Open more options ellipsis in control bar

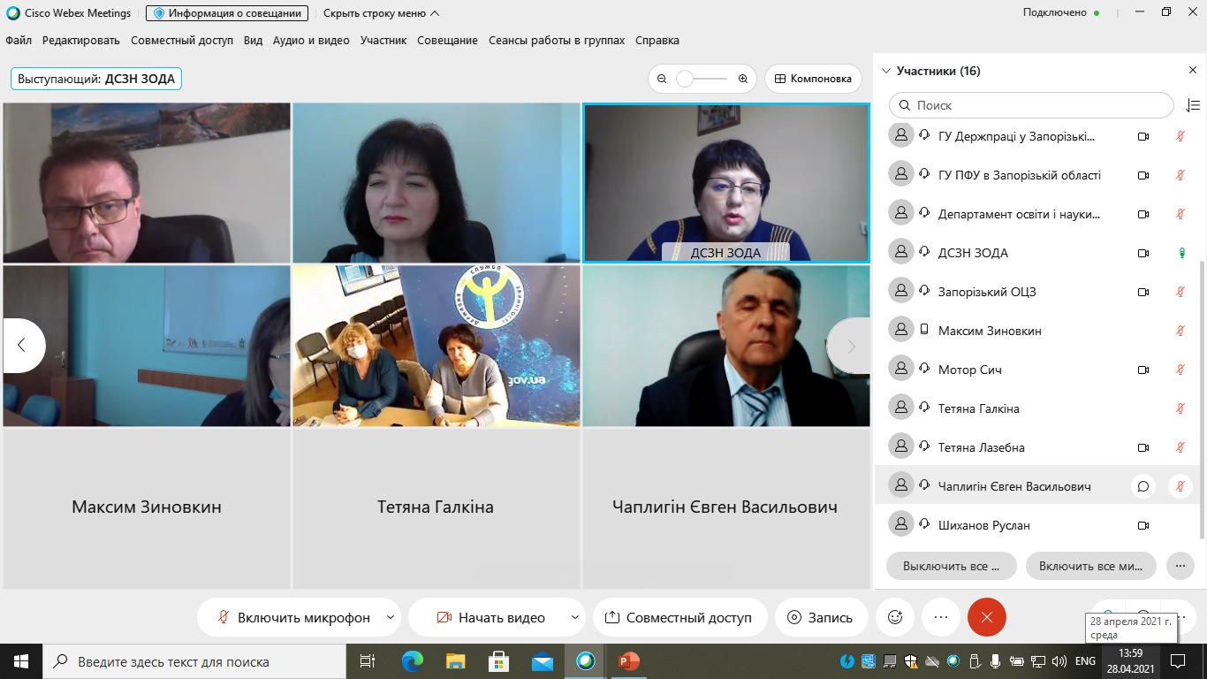[x=941, y=617]
